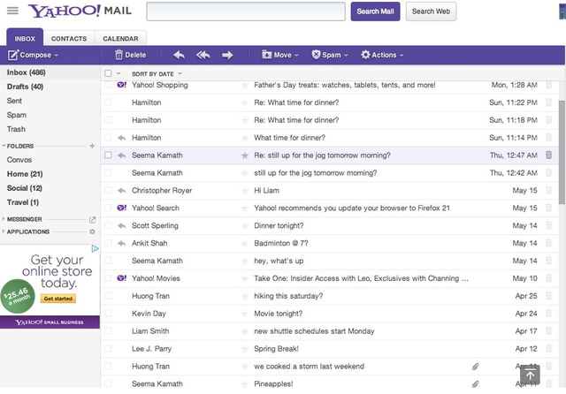Click the mail search input field
The image size is (566, 394).
[246, 11]
